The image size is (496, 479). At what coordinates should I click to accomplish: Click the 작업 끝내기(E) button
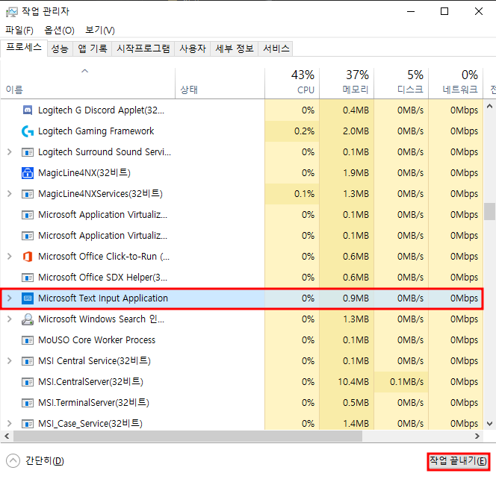pos(458,461)
